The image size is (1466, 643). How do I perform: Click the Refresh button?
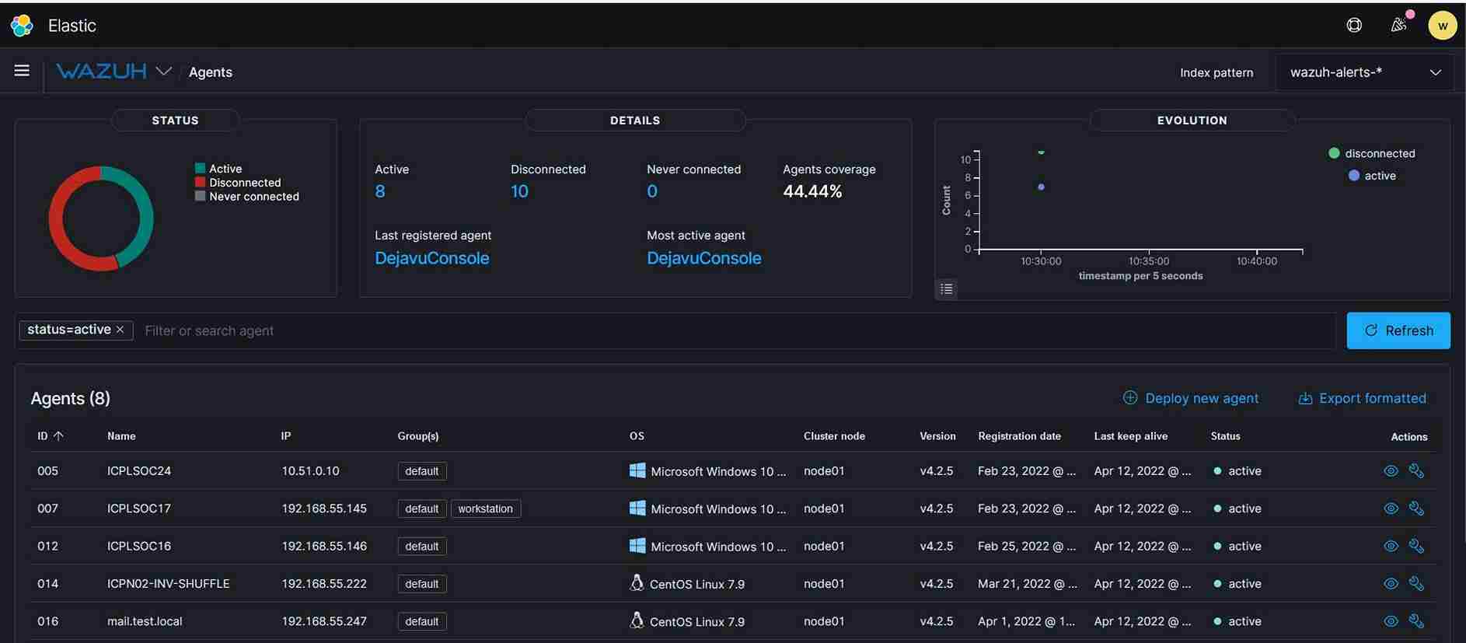click(x=1398, y=330)
